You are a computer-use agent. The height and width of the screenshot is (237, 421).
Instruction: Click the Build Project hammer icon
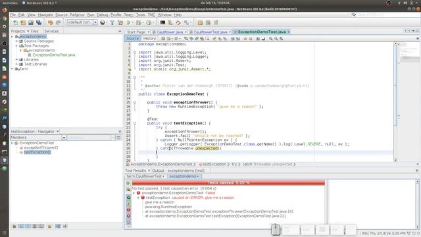point(112,22)
